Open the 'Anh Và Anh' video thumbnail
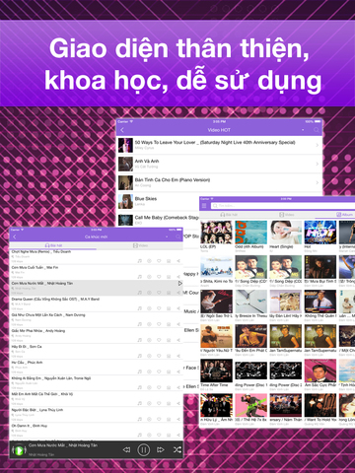 pyautogui.click(x=125, y=164)
